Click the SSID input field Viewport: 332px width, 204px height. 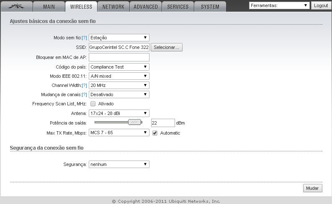[x=119, y=47]
